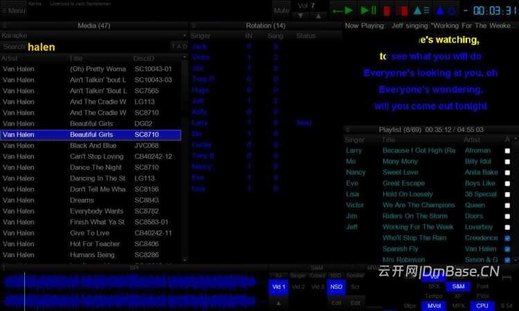Uncheck the box for Spanish Fly
Image resolution: width=519 pixels, height=311 pixels.
coord(507,249)
